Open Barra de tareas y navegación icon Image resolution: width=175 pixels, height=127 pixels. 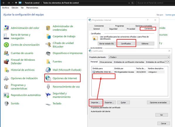coord(6,36)
